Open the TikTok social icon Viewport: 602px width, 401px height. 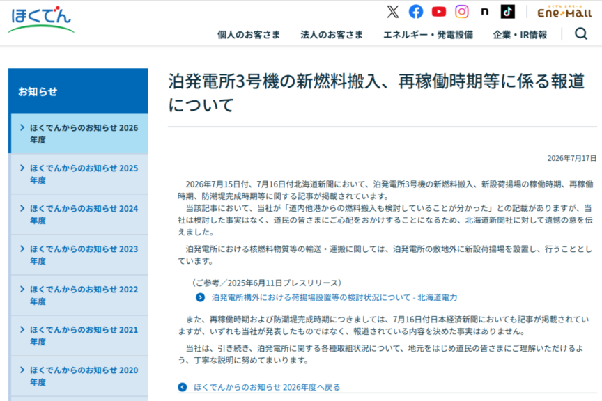point(507,12)
